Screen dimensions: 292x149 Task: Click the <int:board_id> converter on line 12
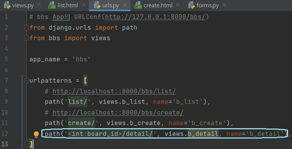point(95,134)
